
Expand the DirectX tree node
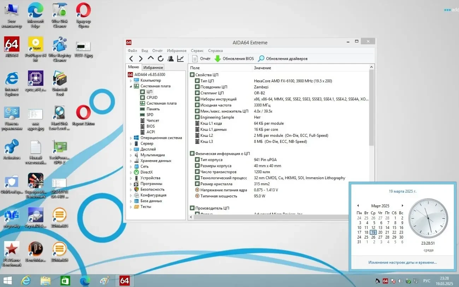click(x=131, y=172)
